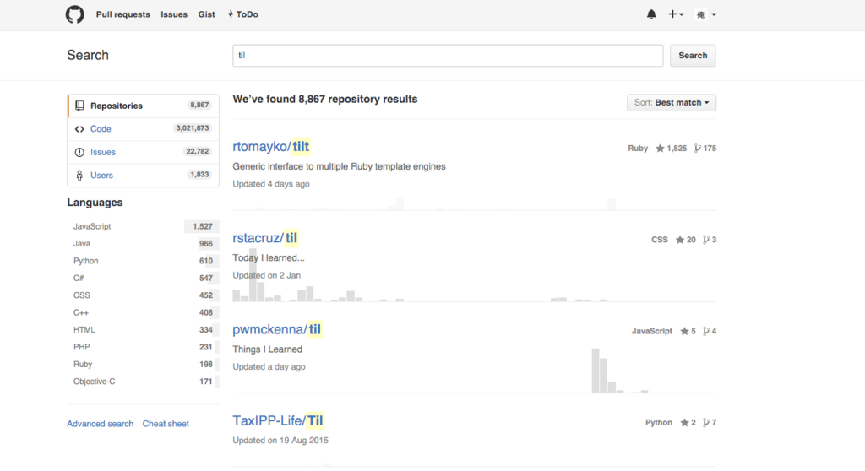
Task: Click the Code angle-brackets icon
Action: click(79, 129)
